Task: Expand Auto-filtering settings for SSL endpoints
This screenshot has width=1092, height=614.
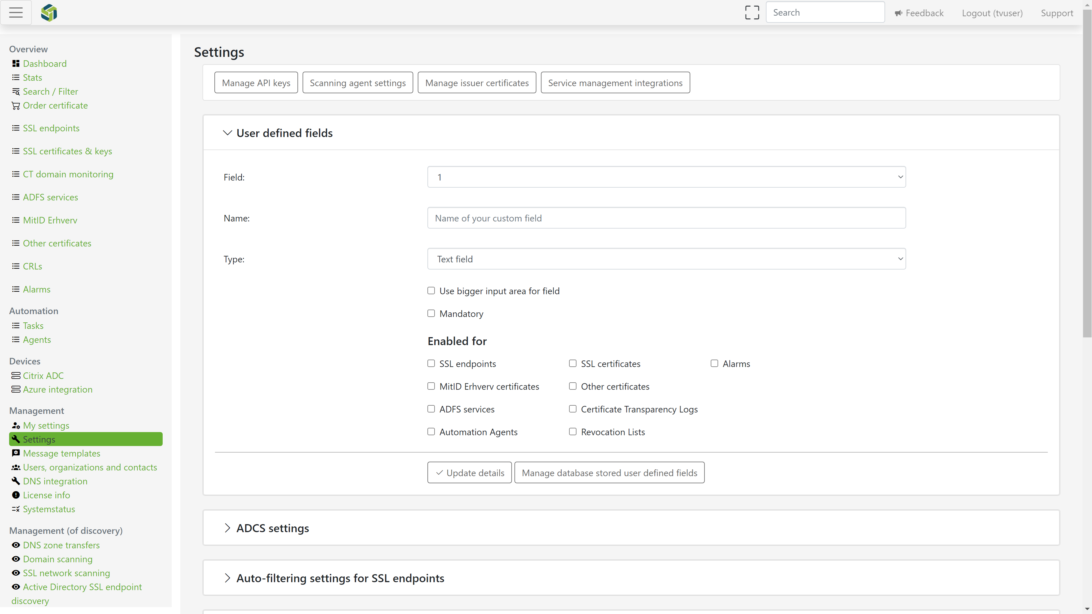Action: [227, 578]
